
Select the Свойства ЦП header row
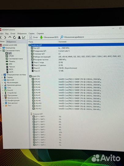coord(76,45)
